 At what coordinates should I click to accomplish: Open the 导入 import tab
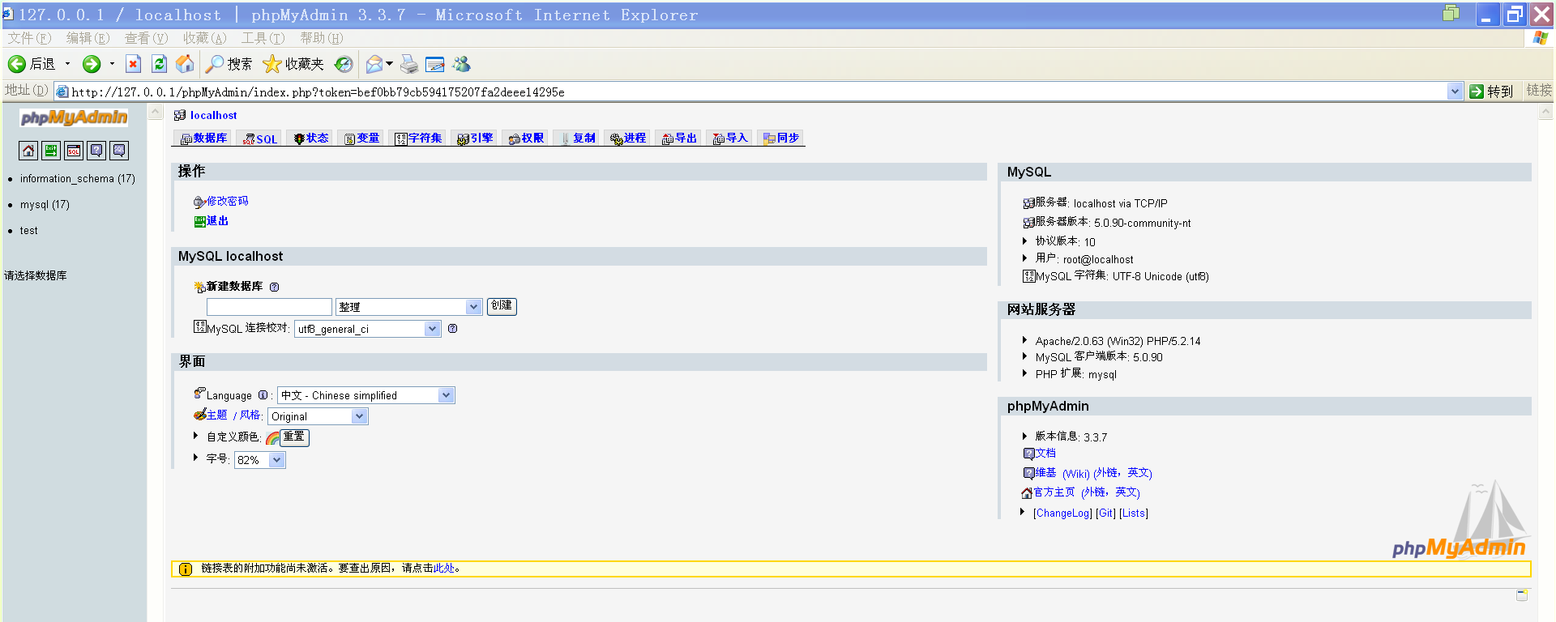tap(730, 138)
